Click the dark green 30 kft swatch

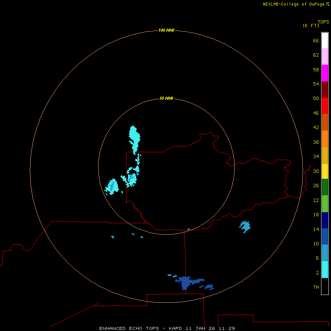coord(325,187)
